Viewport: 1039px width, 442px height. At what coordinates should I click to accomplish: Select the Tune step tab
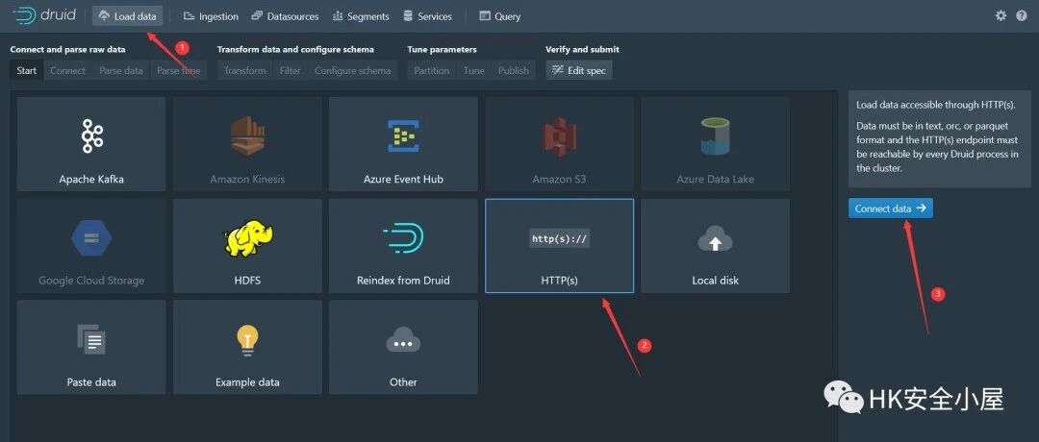[x=473, y=70]
